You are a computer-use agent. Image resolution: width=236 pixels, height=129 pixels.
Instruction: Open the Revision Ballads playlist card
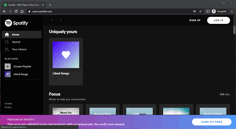tap(213, 109)
